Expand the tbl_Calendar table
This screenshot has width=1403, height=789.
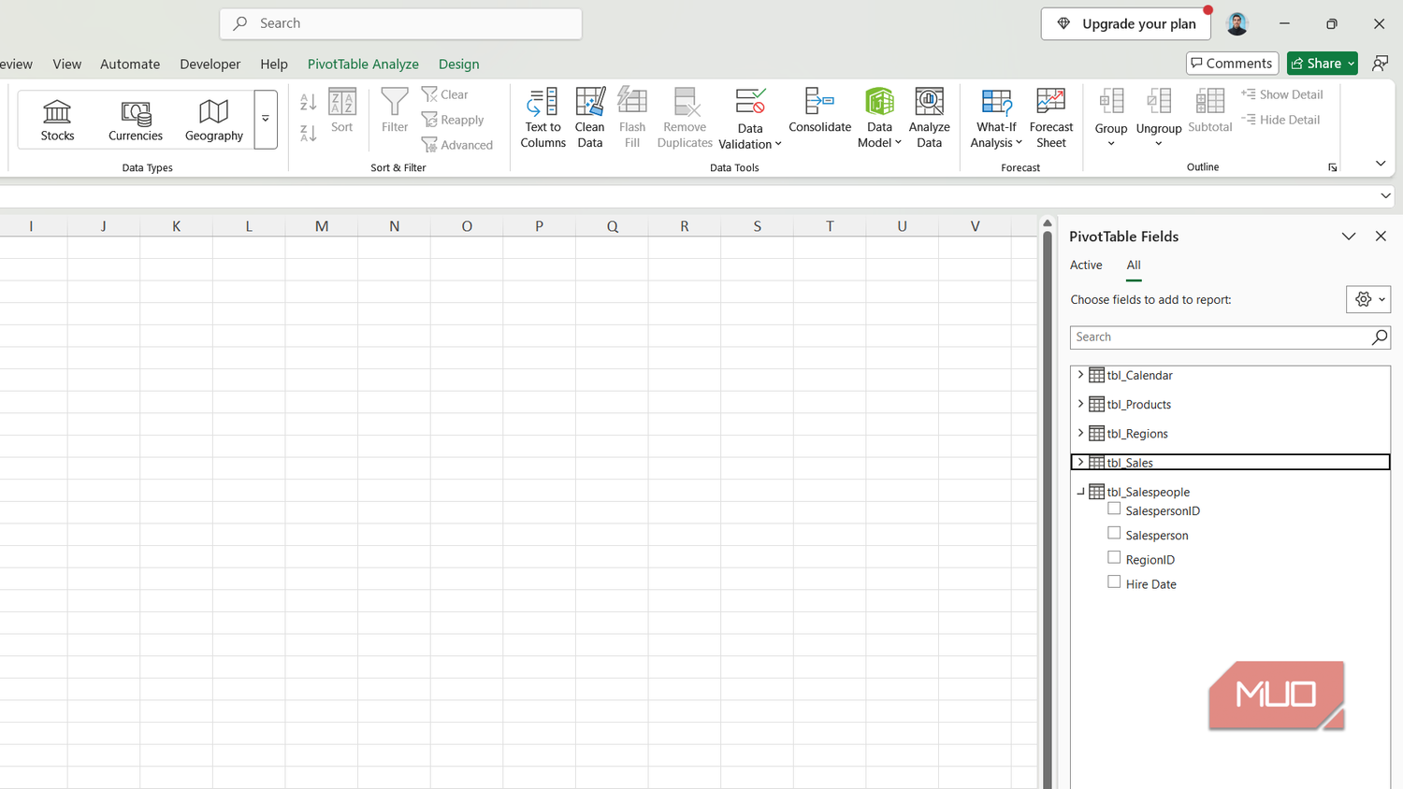pos(1080,375)
